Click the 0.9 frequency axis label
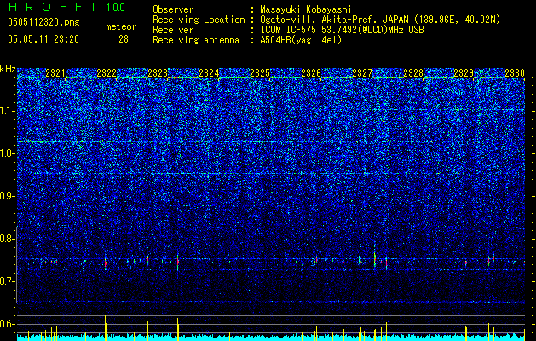 click(x=7, y=196)
